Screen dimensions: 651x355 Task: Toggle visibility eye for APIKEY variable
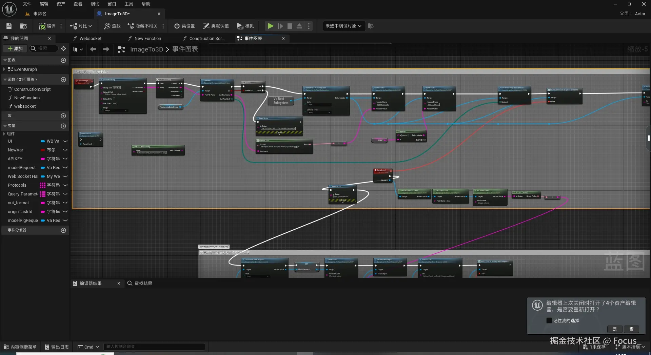pos(65,159)
